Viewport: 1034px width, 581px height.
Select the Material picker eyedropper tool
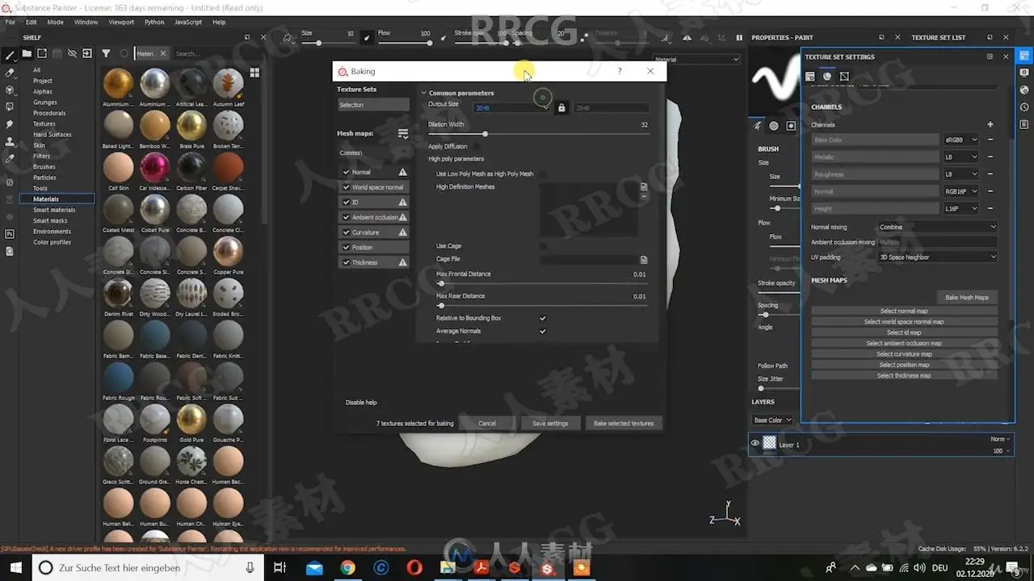(x=10, y=159)
